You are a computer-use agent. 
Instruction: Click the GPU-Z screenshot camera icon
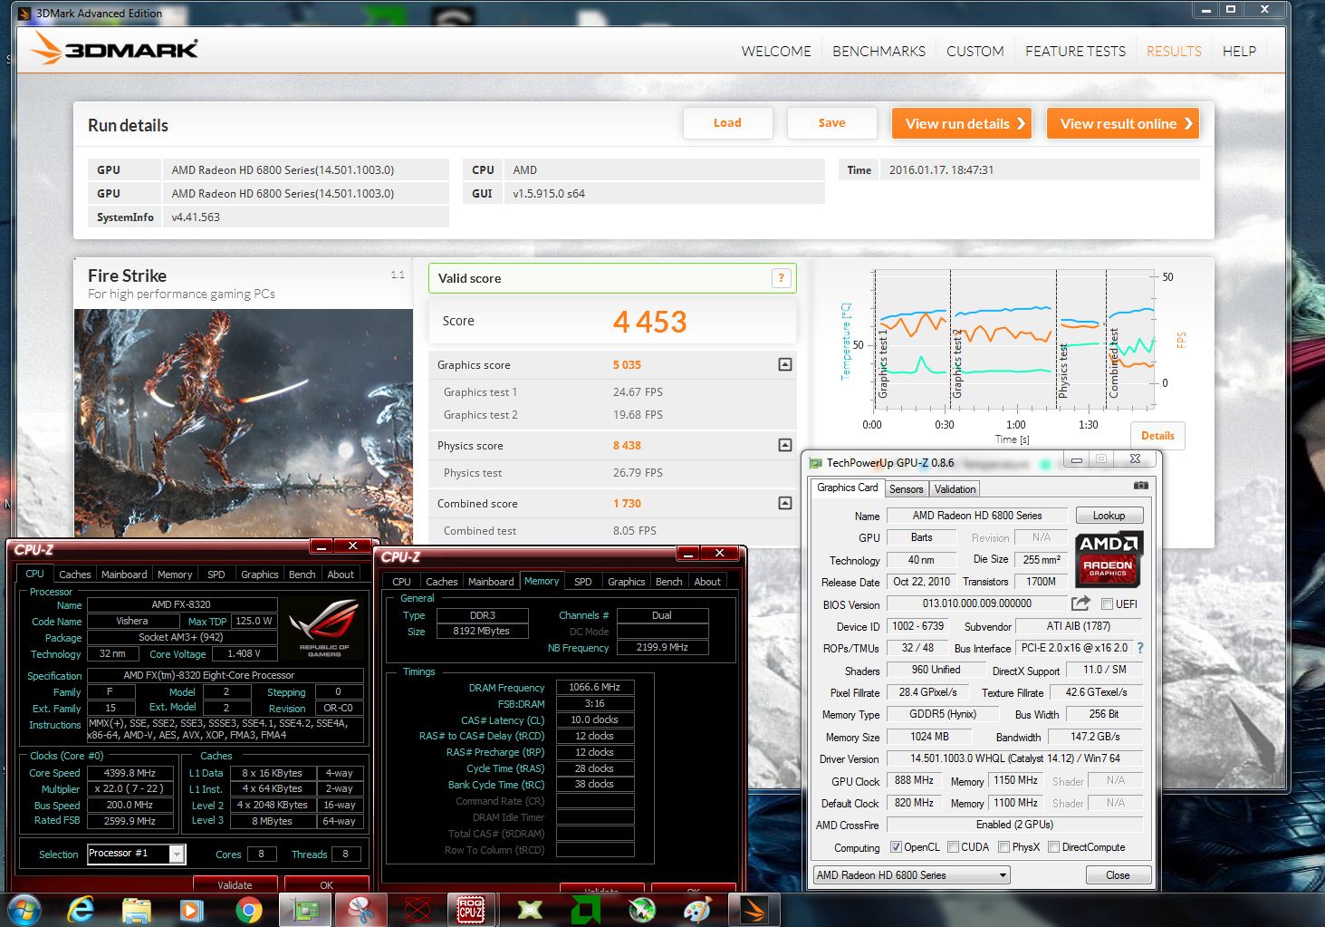point(1141,486)
